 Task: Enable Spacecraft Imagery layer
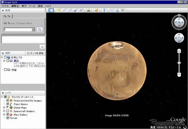pos(8,111)
